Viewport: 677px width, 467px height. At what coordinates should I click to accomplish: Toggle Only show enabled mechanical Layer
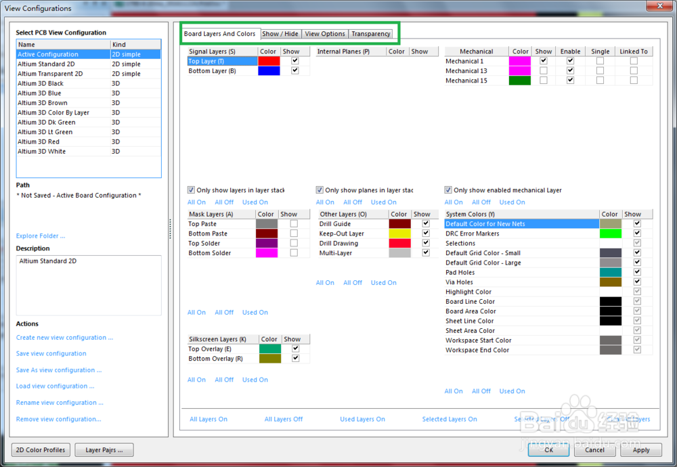(x=448, y=190)
